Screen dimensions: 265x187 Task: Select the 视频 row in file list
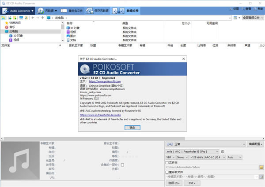click(x=73, y=32)
